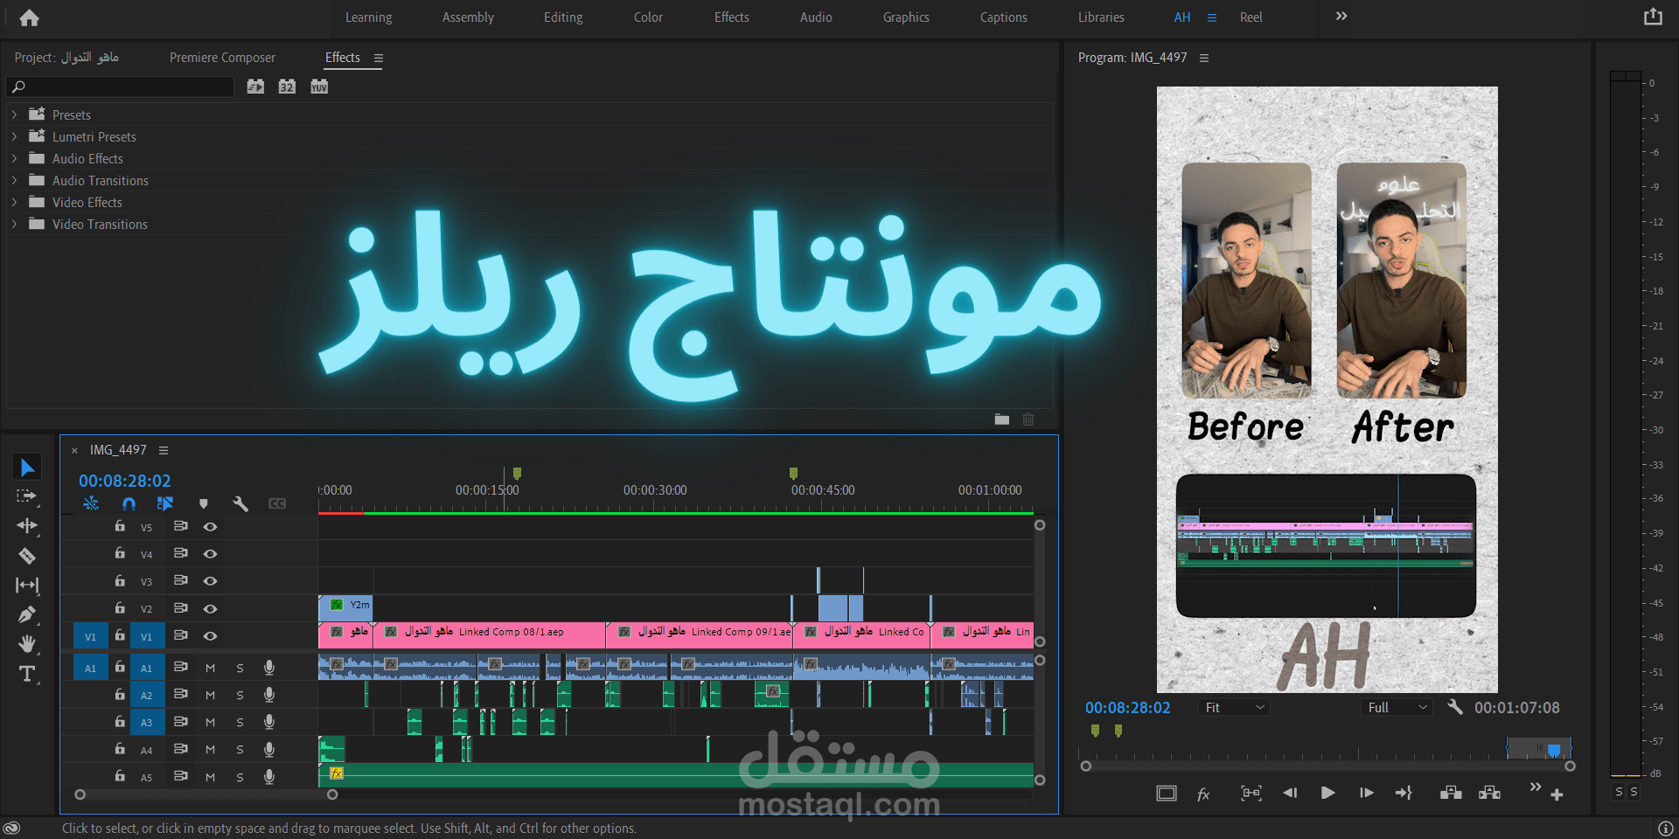Toggle Closed Captions track display
This screenshot has width=1679, height=839.
point(277,503)
